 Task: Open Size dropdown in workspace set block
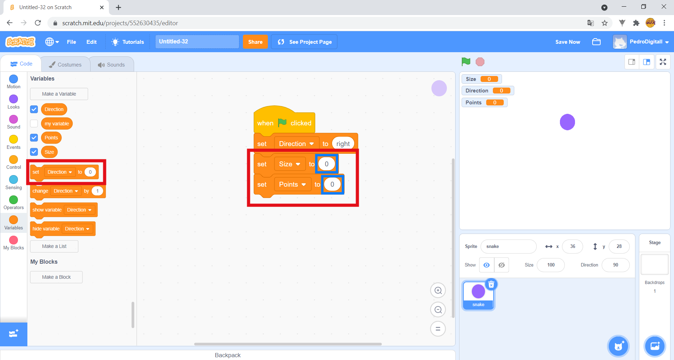coord(290,164)
